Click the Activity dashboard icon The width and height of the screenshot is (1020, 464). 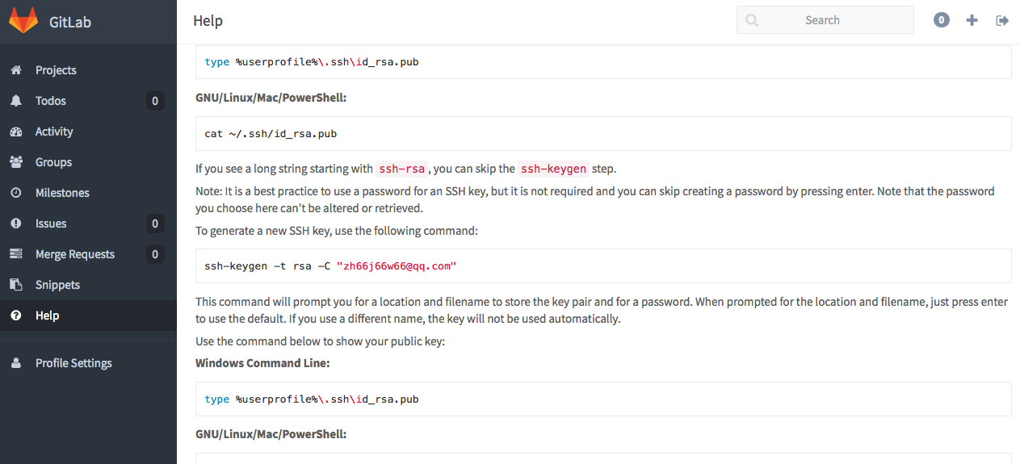15,132
